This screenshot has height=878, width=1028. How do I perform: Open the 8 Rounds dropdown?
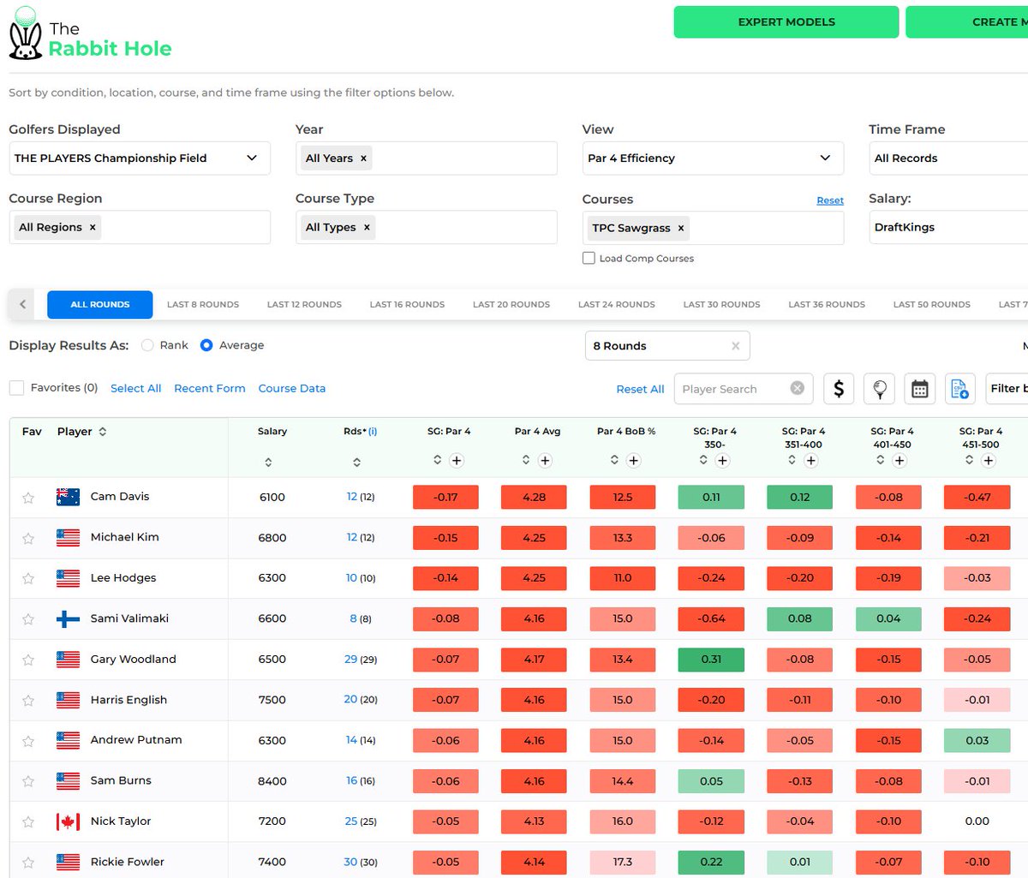coord(667,346)
